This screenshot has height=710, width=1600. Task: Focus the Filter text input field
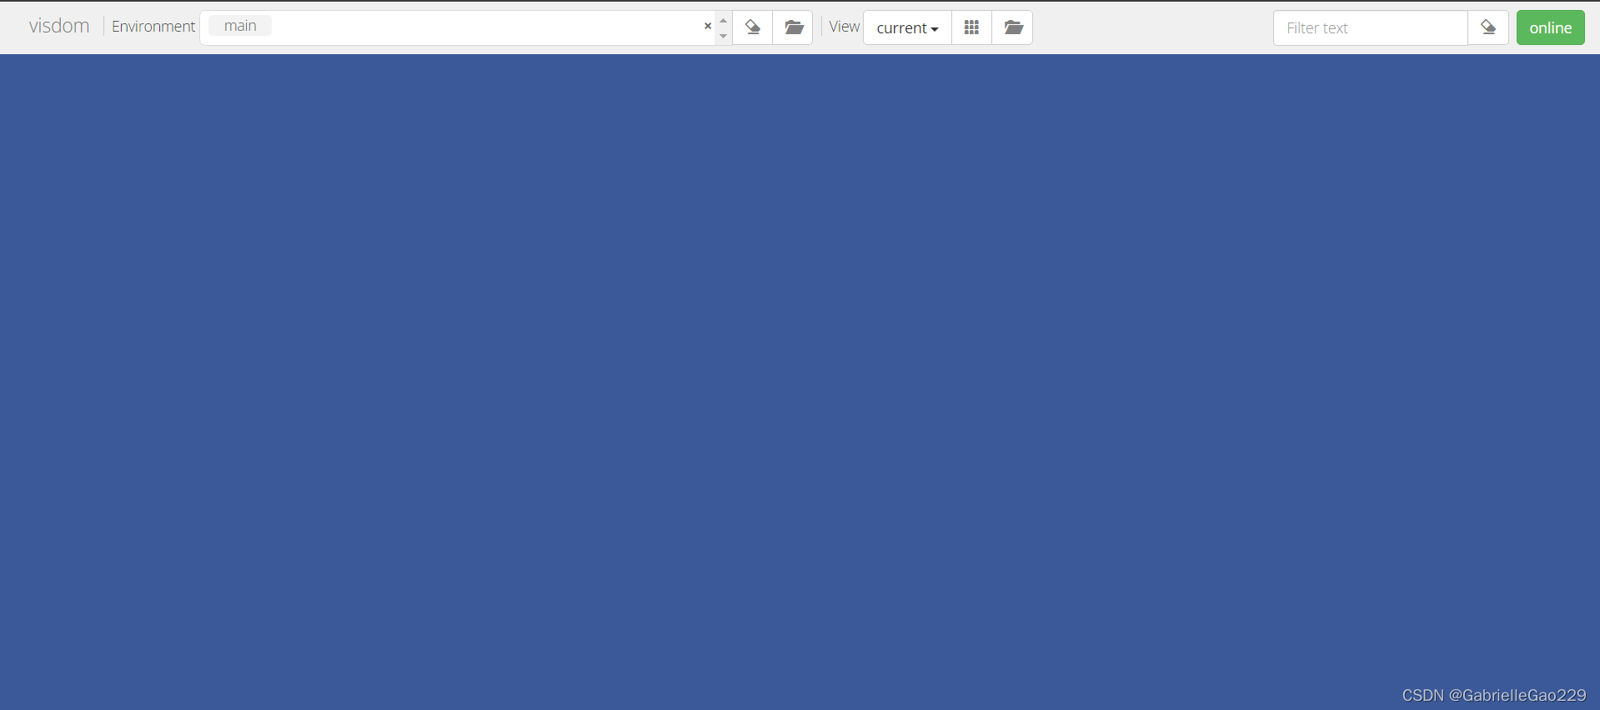click(1370, 27)
